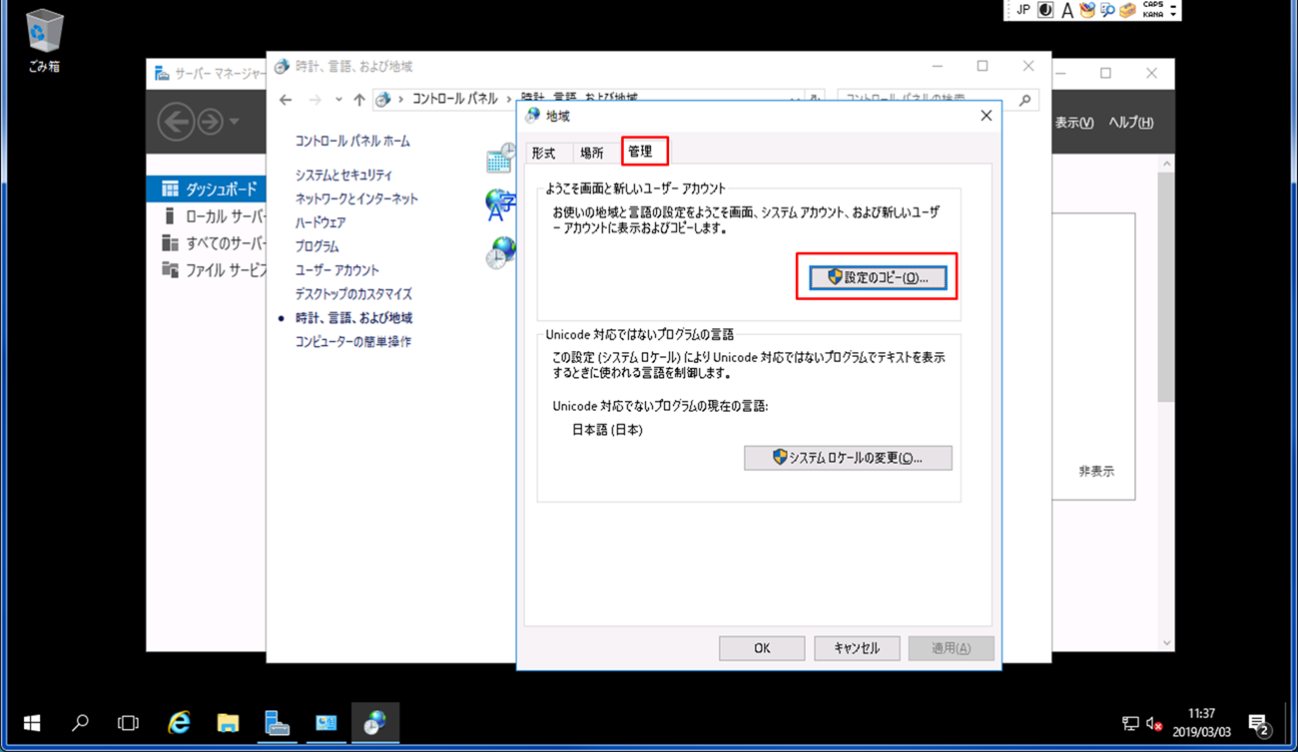Click the taskbar search icon
The height and width of the screenshot is (752, 1298).
(80, 722)
